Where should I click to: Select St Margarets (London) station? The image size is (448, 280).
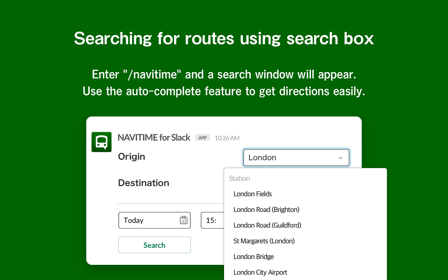pos(264,241)
